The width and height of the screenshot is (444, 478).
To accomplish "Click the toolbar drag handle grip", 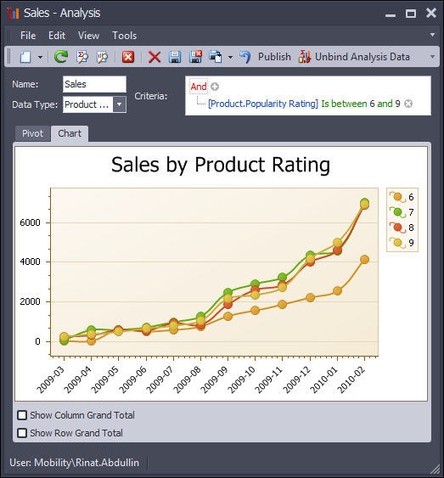I will [x=9, y=57].
